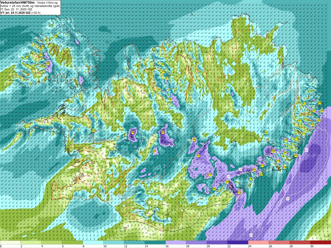
Task: Click the legend scale number 8
Action: [x=84, y=246]
